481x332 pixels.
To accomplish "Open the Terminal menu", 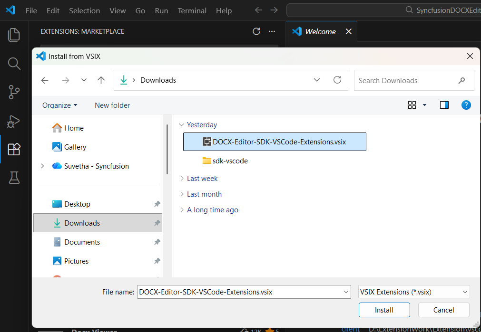I will pos(192,11).
